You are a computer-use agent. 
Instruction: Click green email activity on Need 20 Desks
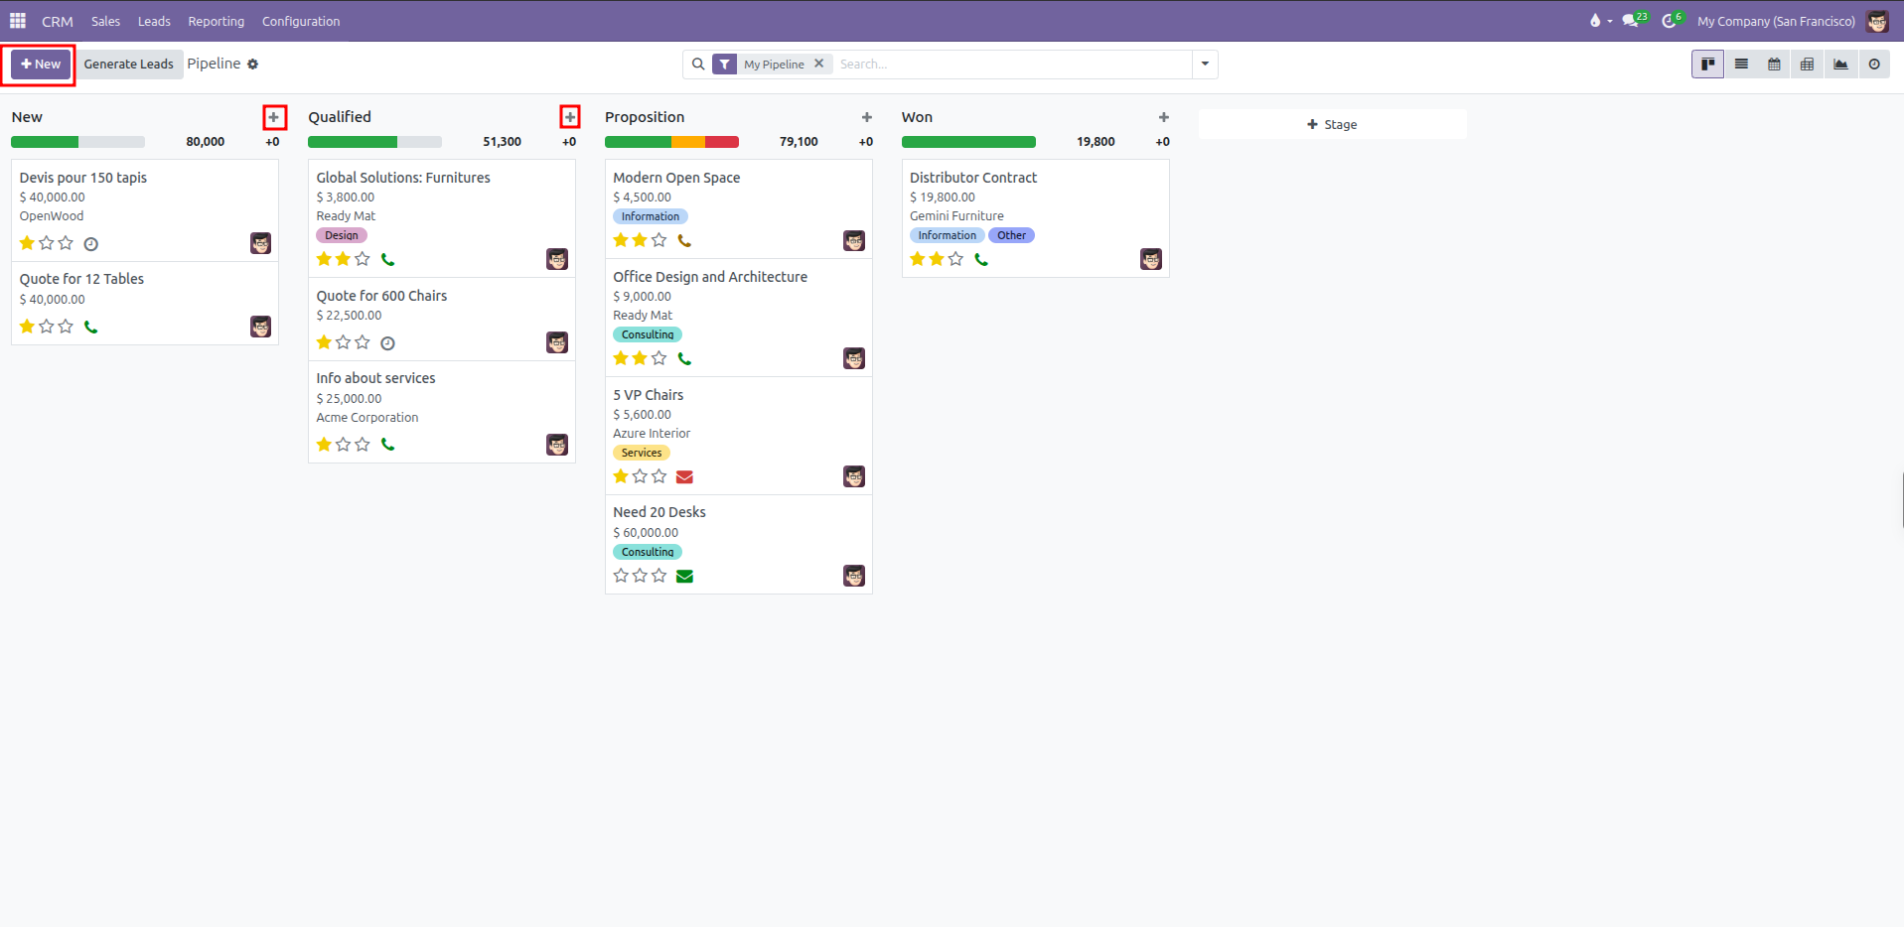pos(684,577)
